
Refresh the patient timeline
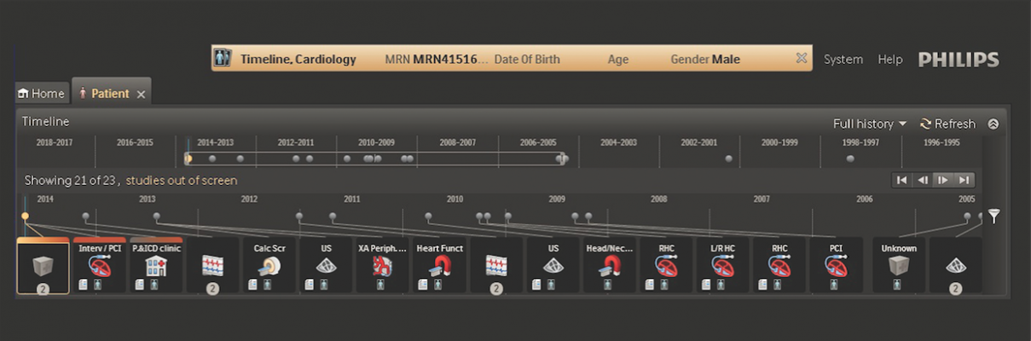[947, 124]
